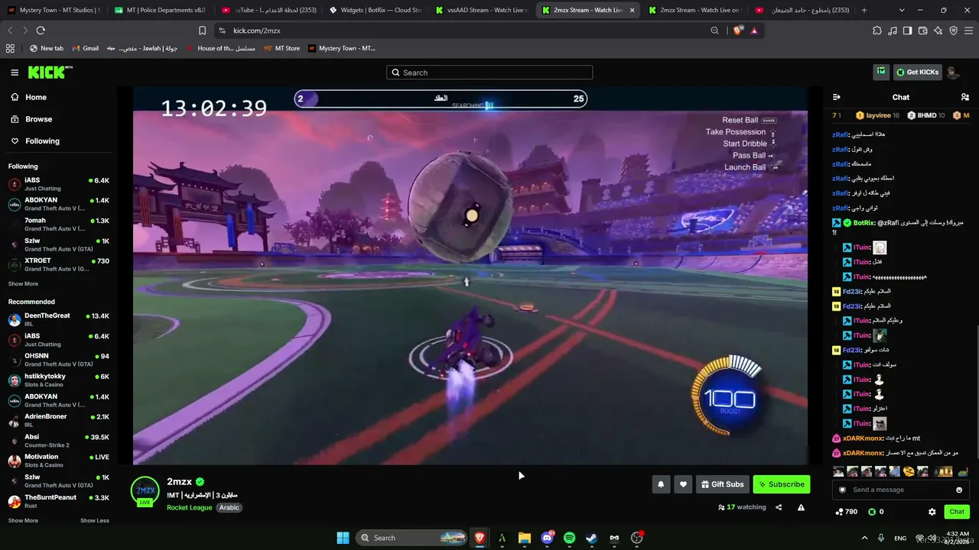
Task: Open the Brave main menu icon
Action: click(x=968, y=31)
